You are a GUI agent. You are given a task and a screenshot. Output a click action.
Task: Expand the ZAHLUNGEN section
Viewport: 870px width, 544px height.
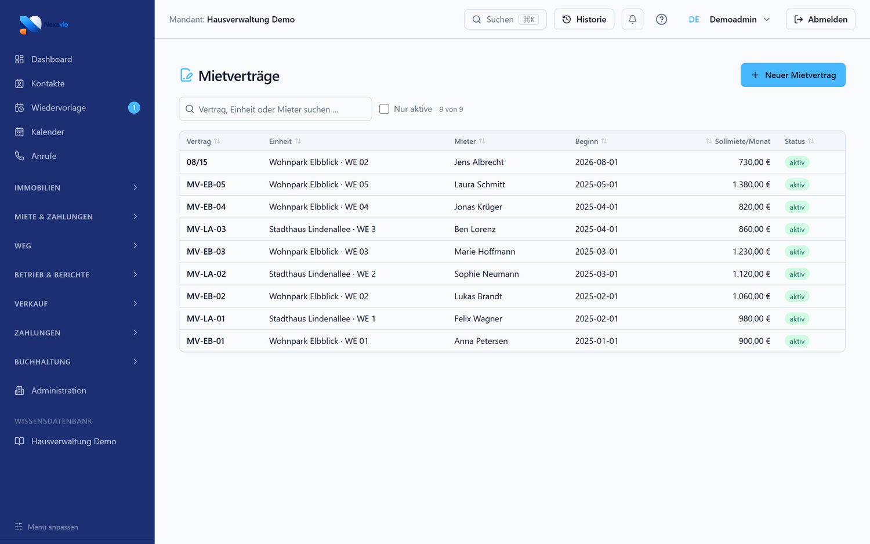77,332
